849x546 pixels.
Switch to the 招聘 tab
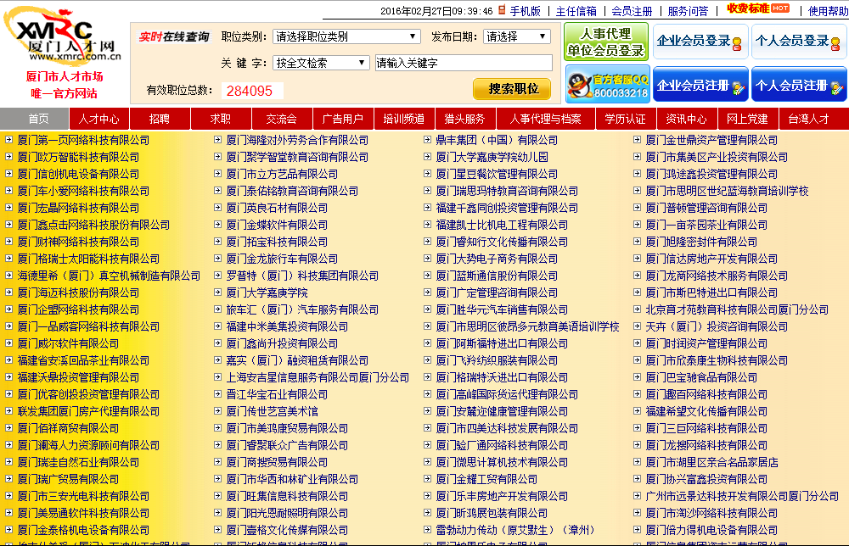pos(160,119)
